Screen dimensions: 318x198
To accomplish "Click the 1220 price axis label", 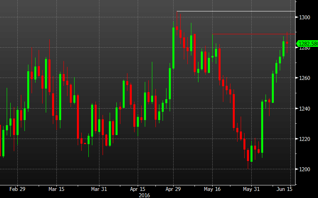I will tap(305, 139).
